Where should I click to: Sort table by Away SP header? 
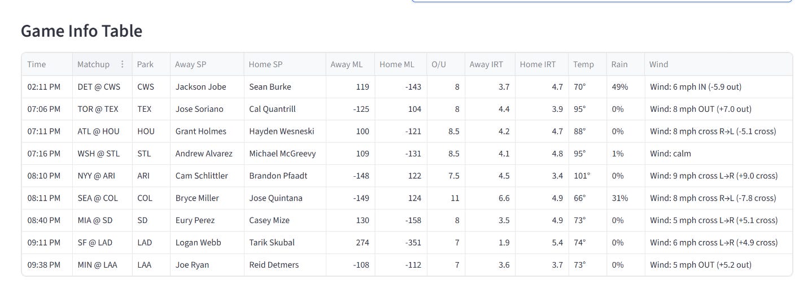pos(207,64)
